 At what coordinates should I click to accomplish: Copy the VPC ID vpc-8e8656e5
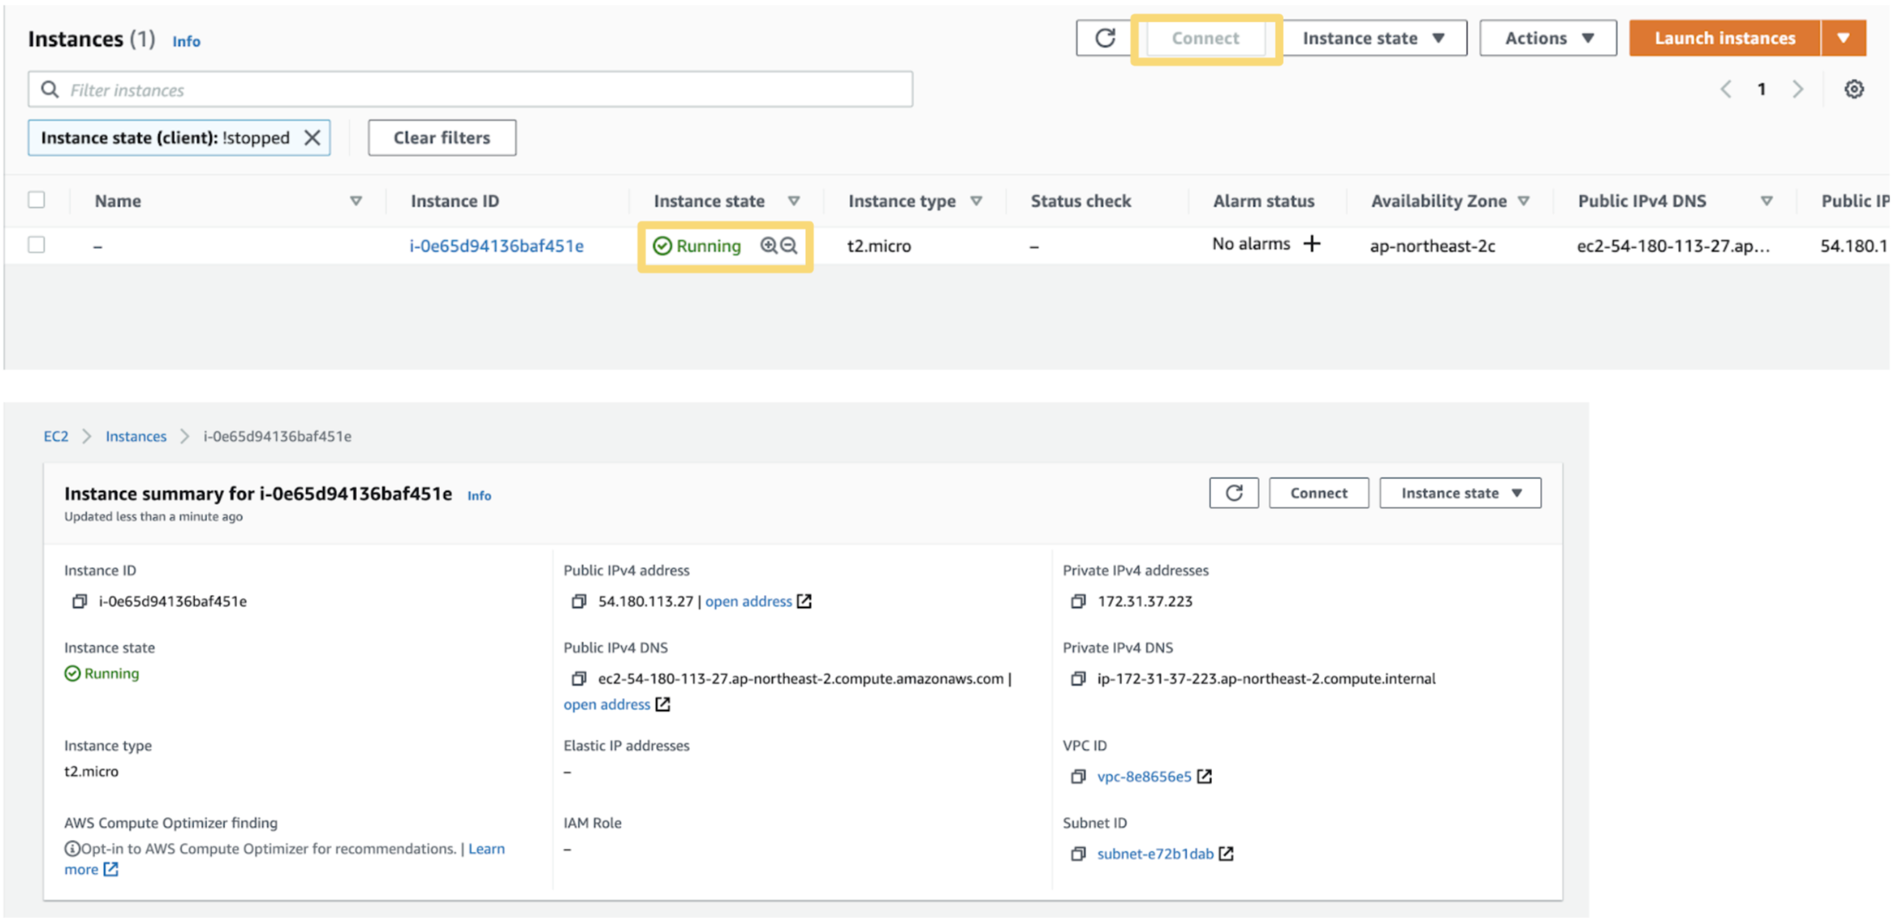click(x=1078, y=777)
